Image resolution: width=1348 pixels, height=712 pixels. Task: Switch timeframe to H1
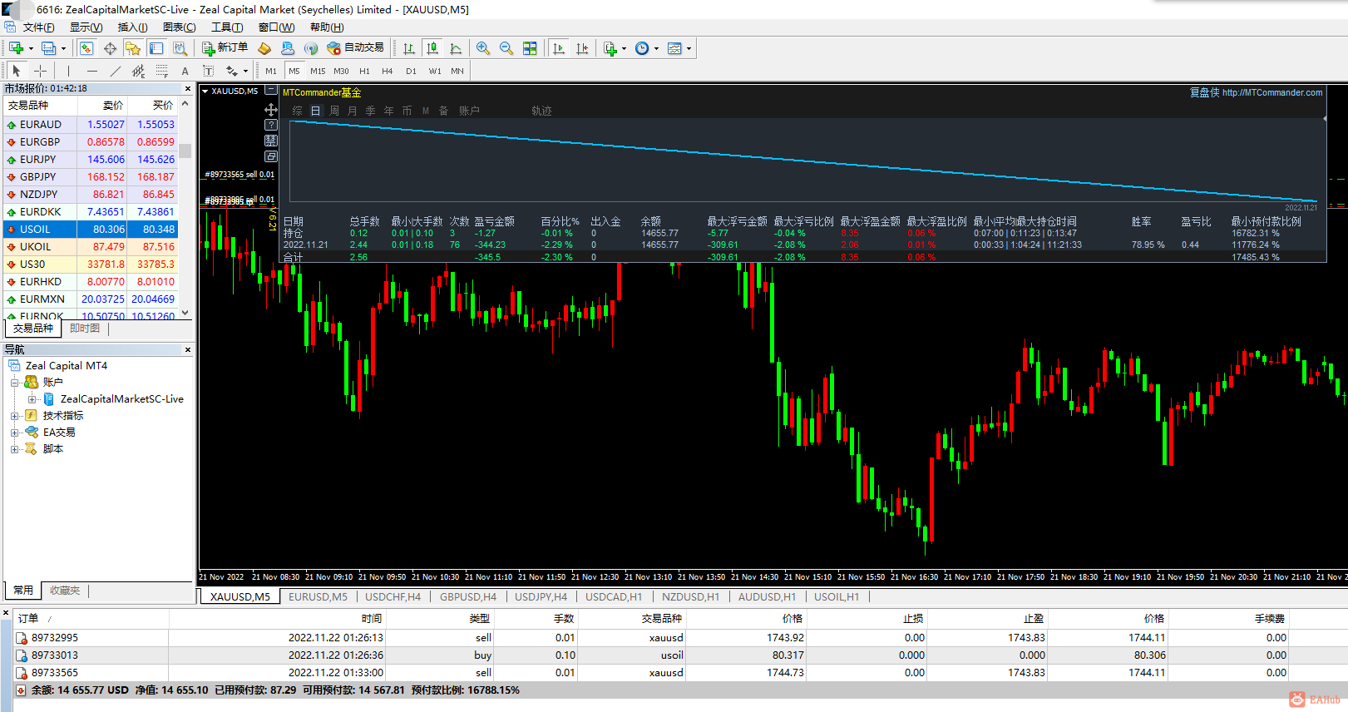click(364, 71)
